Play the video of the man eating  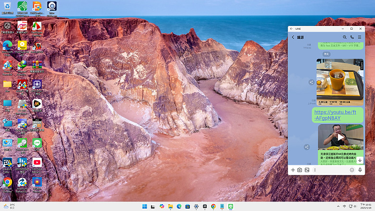click(x=340, y=137)
